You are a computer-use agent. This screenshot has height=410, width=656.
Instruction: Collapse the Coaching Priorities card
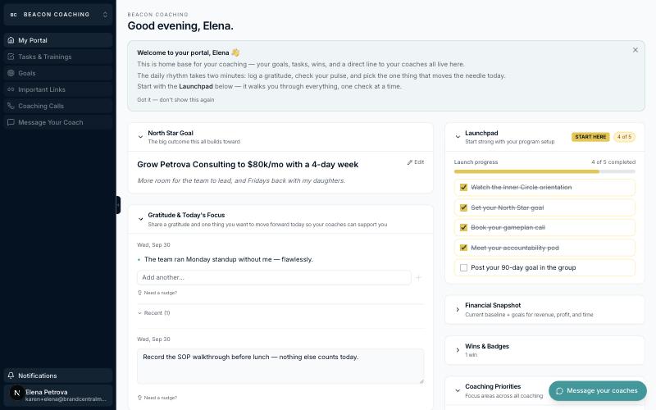(x=458, y=391)
